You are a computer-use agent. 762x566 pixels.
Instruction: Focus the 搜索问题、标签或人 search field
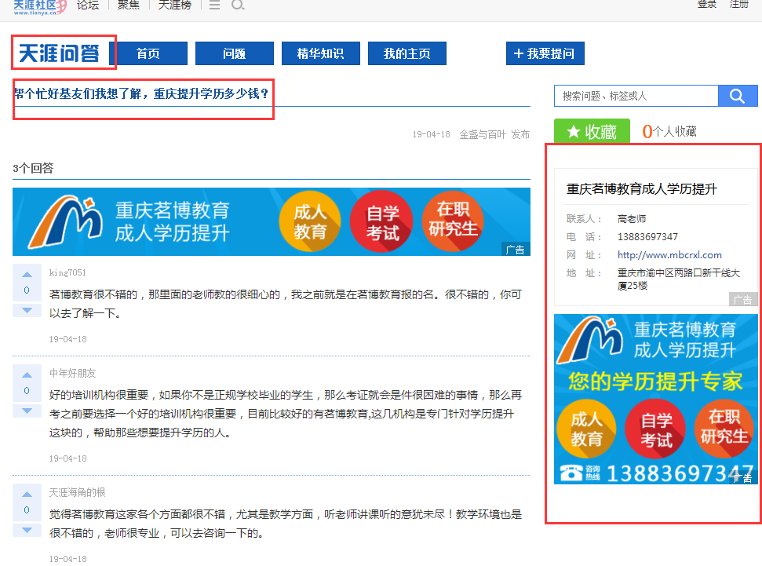636,96
